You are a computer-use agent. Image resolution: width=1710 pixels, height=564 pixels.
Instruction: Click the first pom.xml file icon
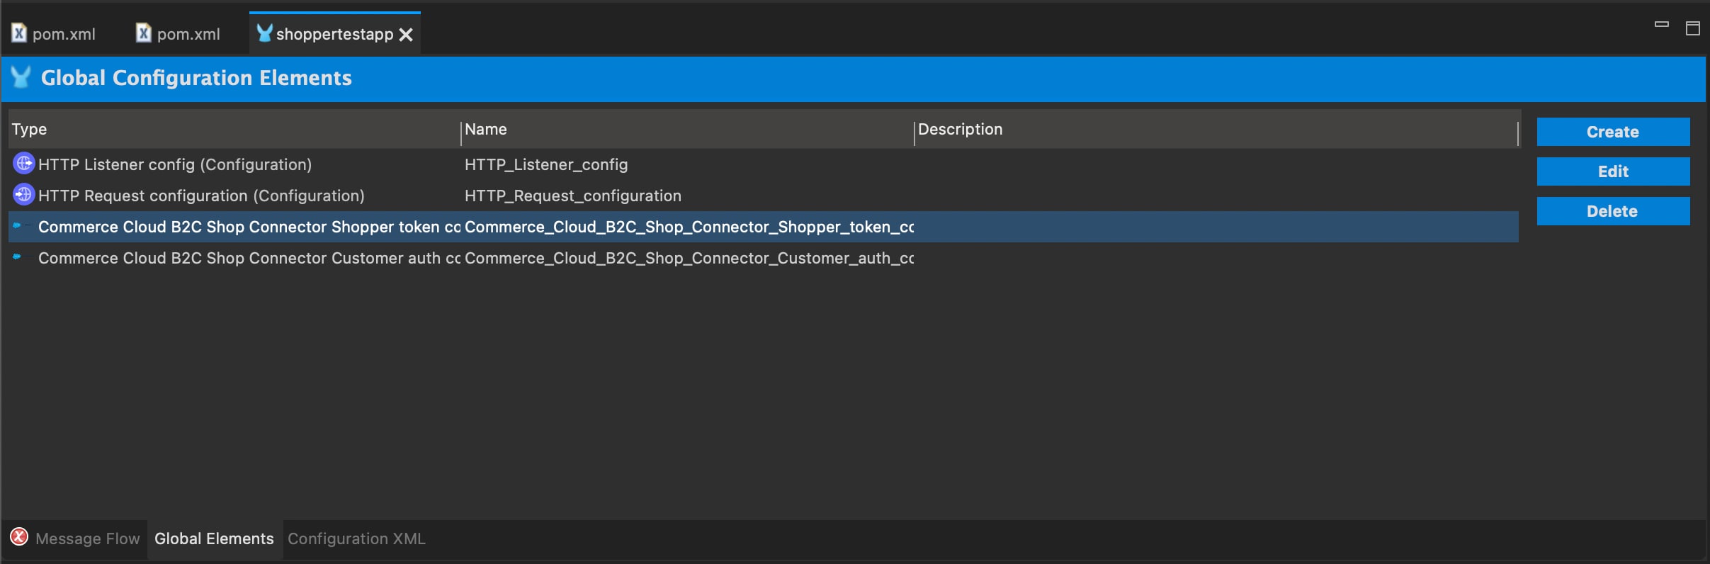pos(19,33)
